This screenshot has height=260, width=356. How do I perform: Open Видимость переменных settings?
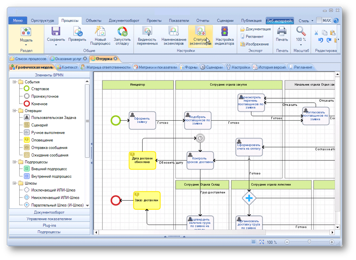click(x=147, y=36)
